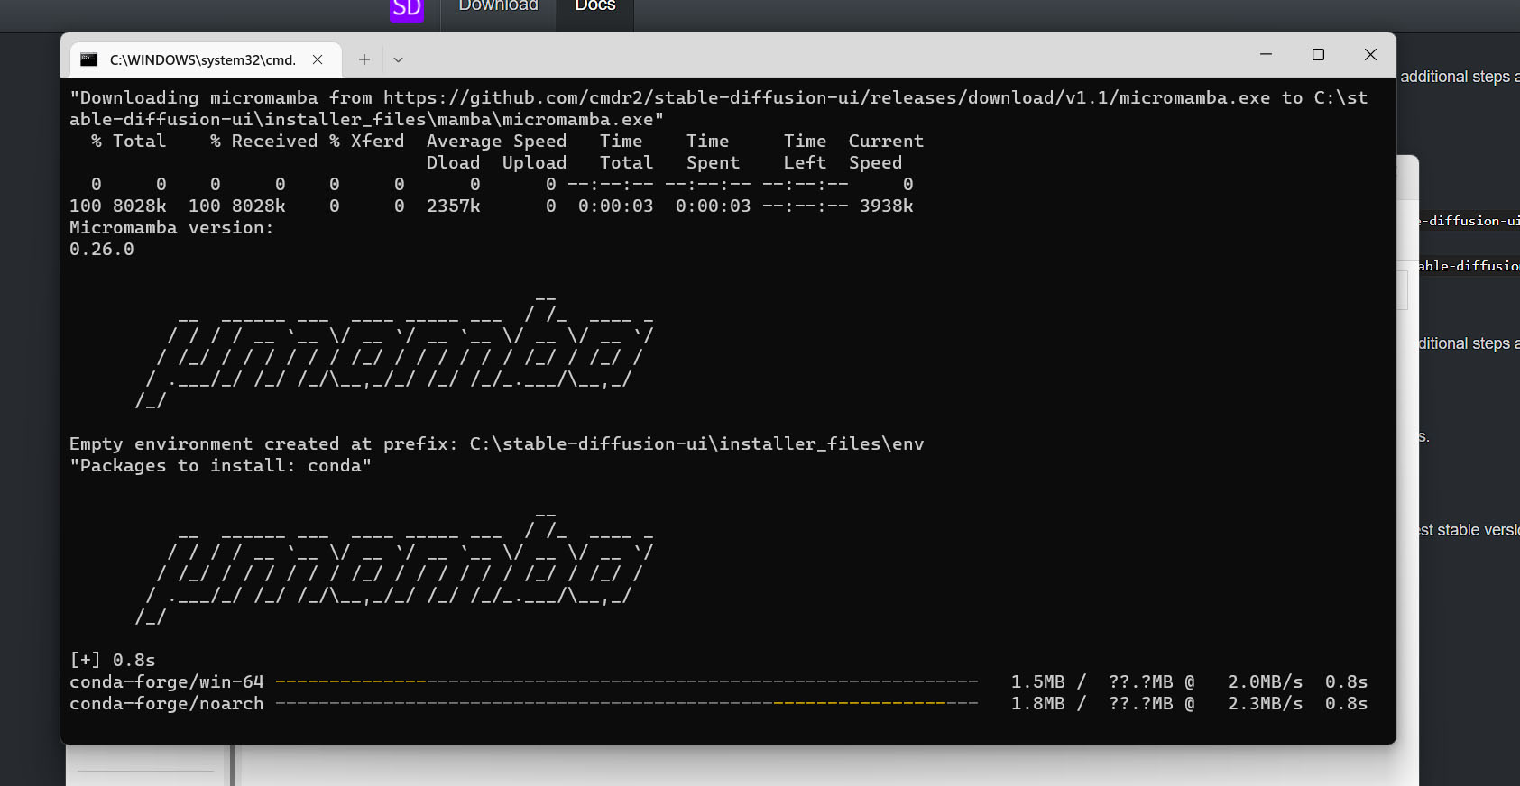Open the Docs tab in browser page
The height and width of the screenshot is (786, 1520).
(x=595, y=6)
